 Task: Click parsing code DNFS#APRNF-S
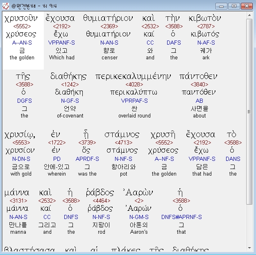point(181,217)
